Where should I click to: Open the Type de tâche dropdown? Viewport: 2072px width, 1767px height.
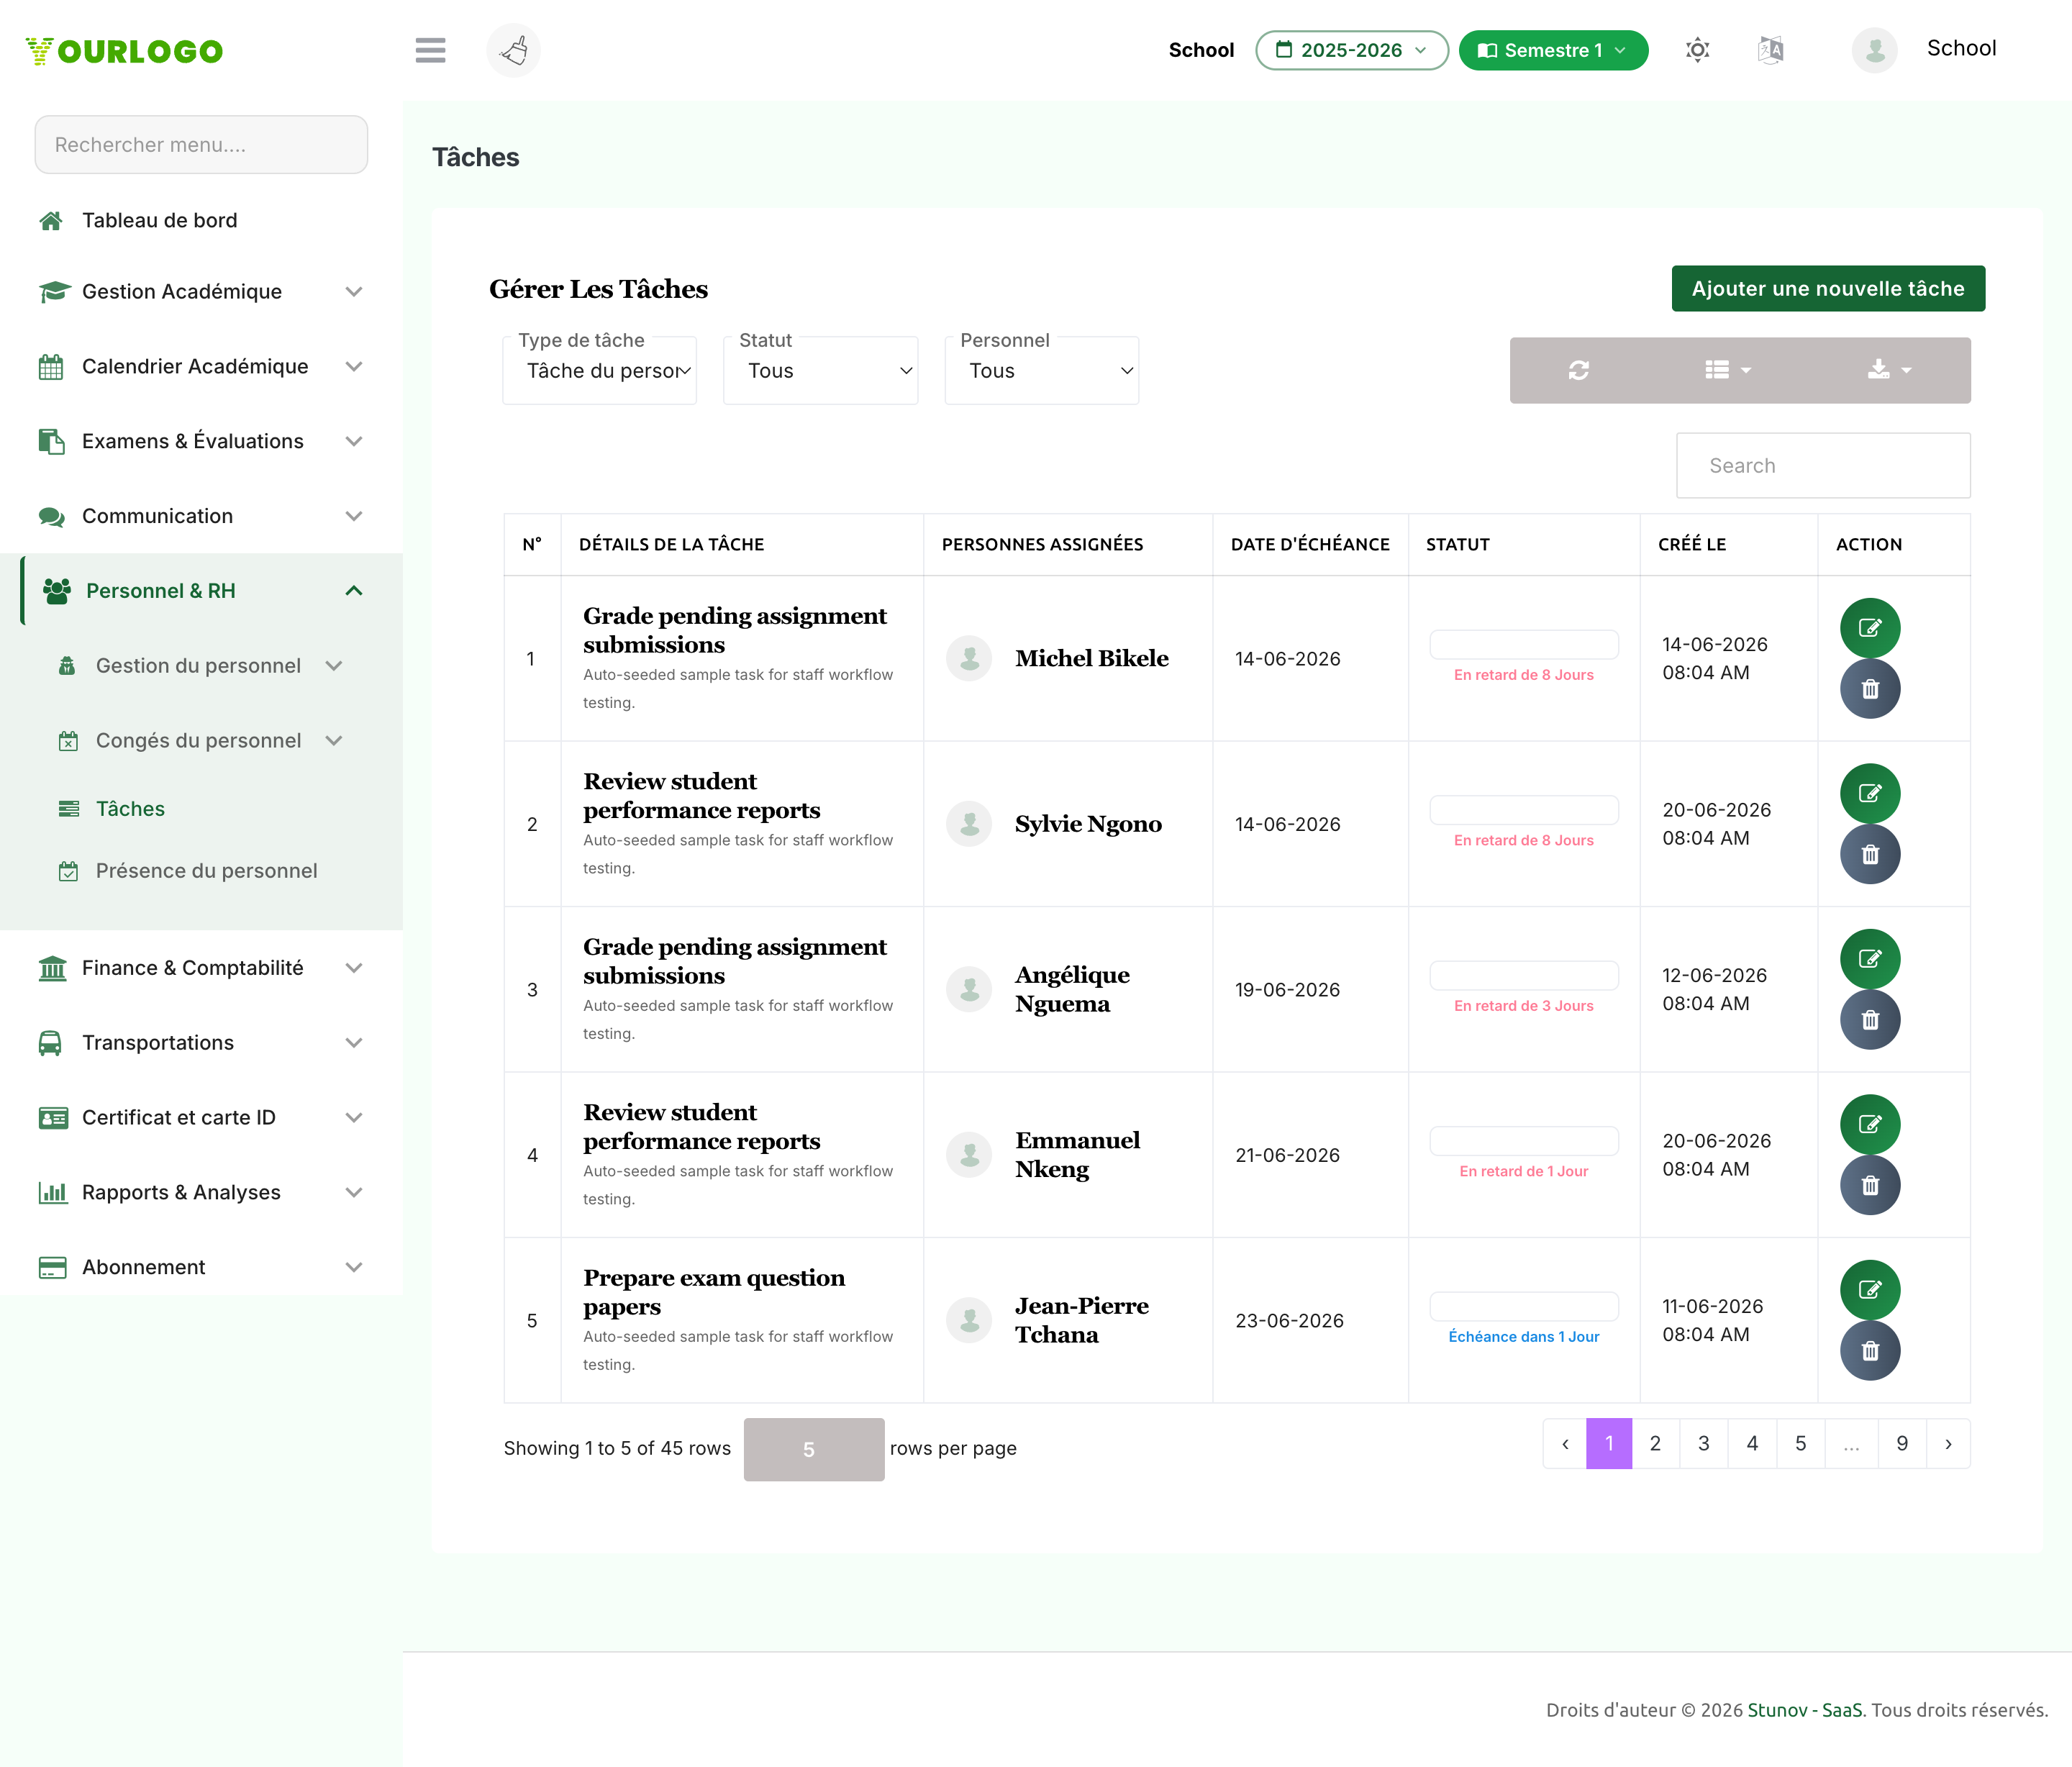pyautogui.click(x=599, y=371)
